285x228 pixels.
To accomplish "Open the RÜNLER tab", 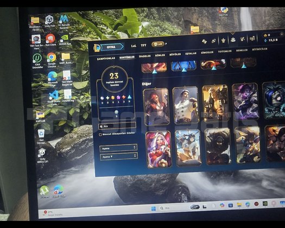I will (160, 55).
